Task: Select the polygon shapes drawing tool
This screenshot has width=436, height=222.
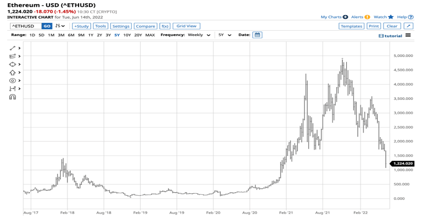Action: 12,65
